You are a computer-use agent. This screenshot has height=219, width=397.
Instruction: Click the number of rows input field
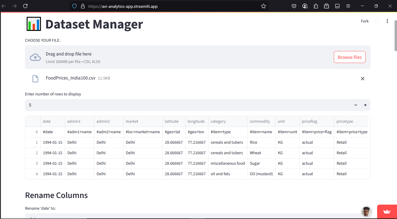point(188,105)
